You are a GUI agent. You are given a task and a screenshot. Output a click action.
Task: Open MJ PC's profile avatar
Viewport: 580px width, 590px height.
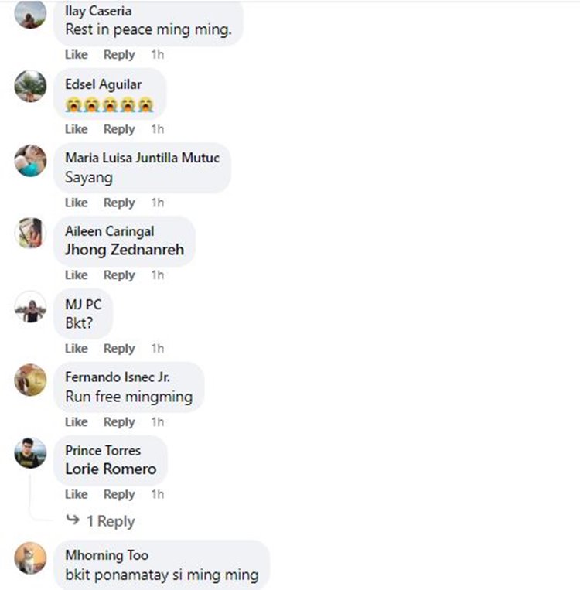pos(30,307)
